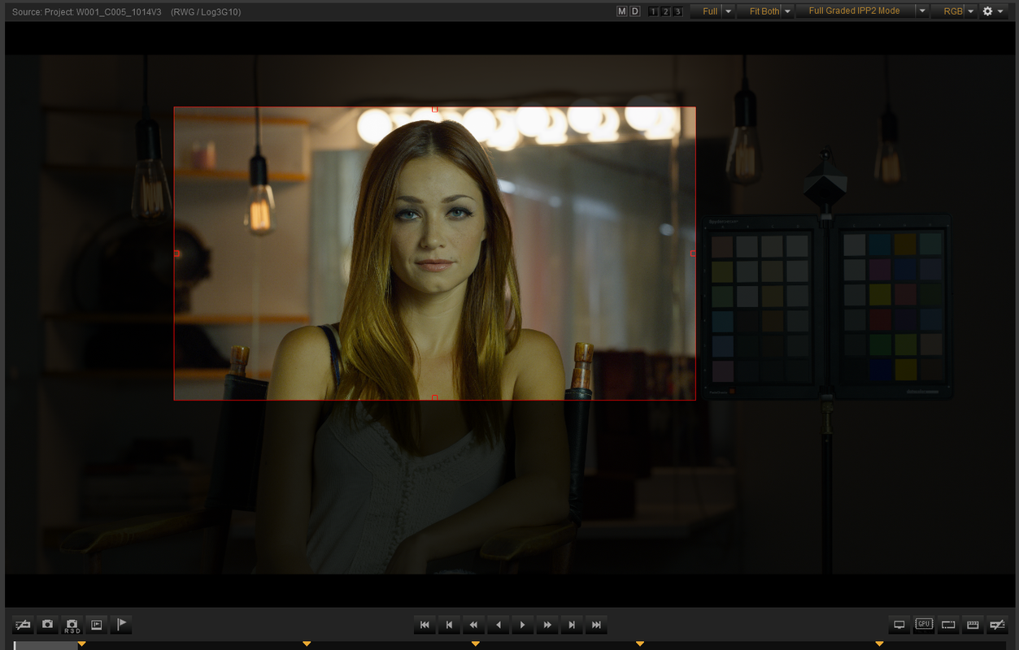This screenshot has height=650, width=1019.
Task: Play the clip in reverse
Action: 498,625
